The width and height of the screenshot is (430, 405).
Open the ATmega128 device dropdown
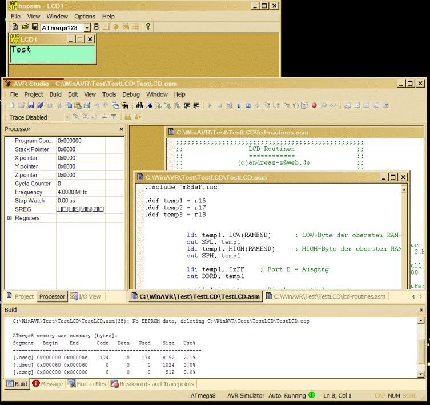pos(87,27)
